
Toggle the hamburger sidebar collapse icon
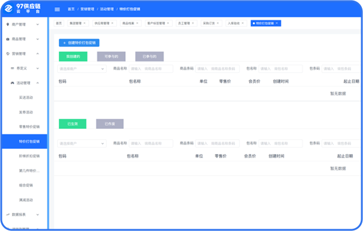[57, 10]
